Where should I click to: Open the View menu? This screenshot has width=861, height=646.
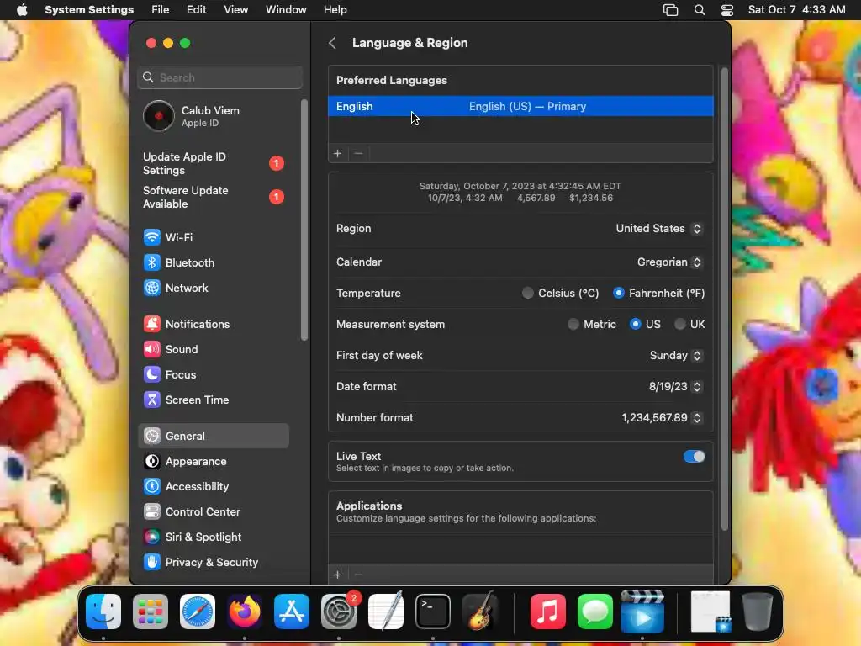(235, 10)
